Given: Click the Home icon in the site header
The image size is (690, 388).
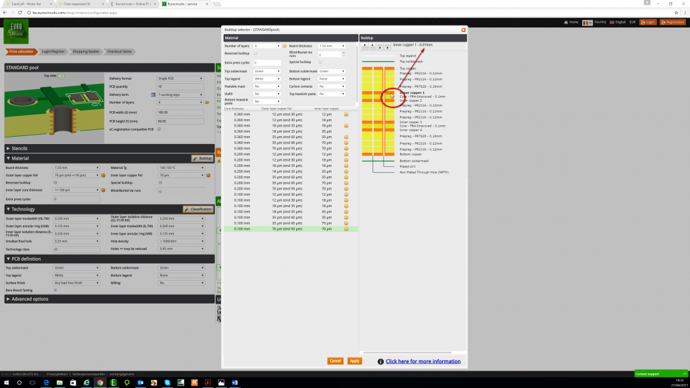Looking at the screenshot, I should coord(566,23).
